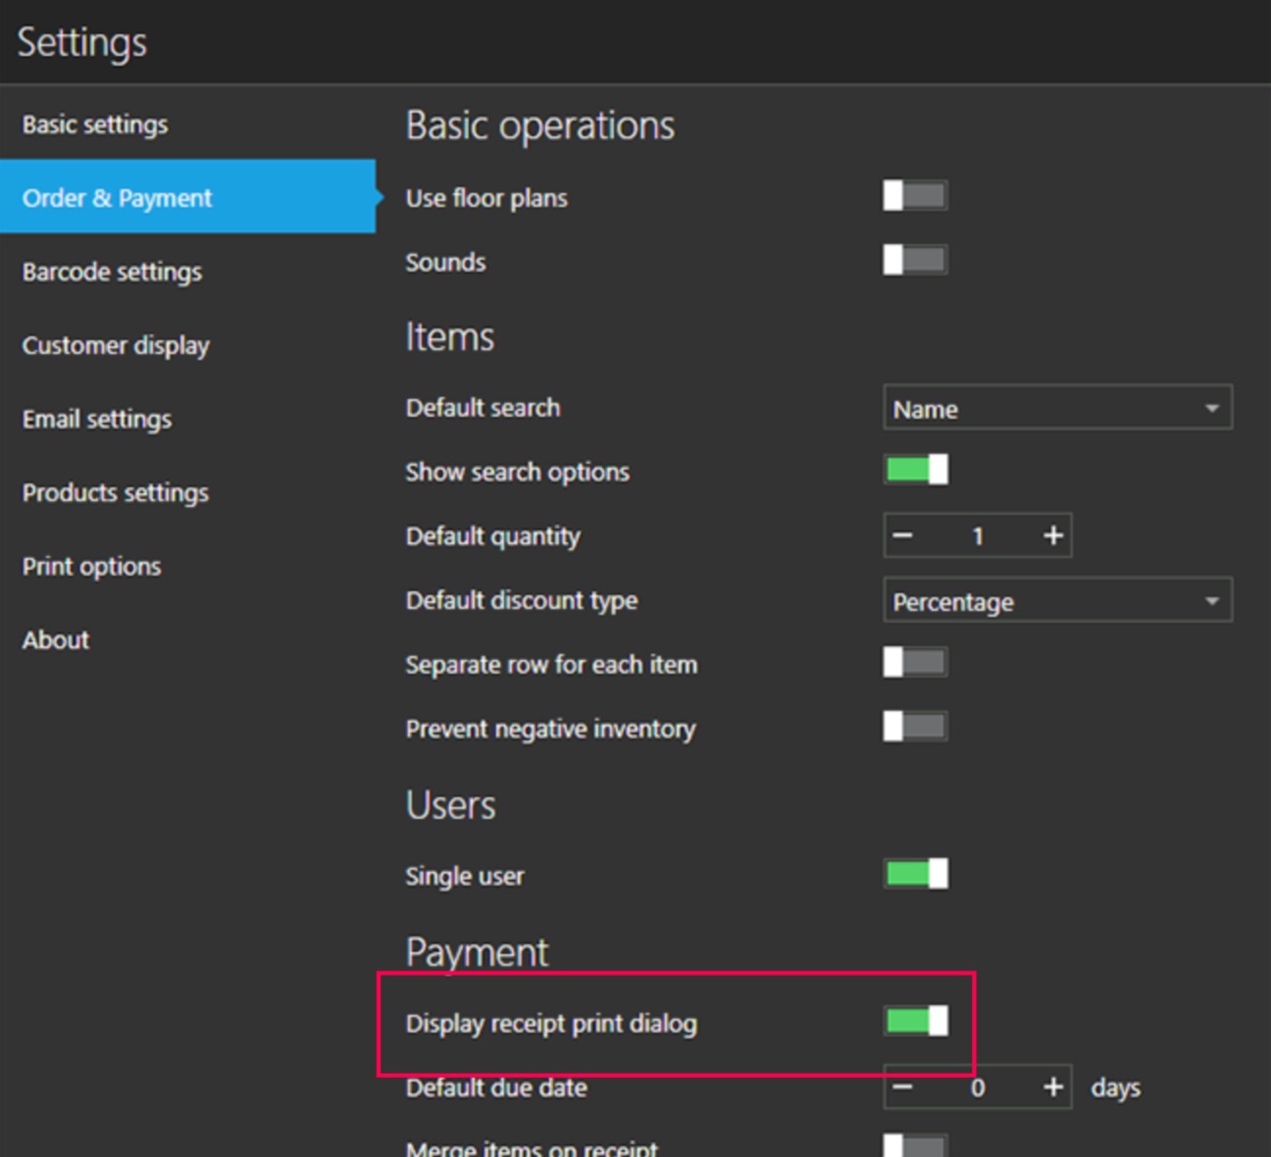
Task: Toggle Separate row for each item
Action: coord(915,663)
